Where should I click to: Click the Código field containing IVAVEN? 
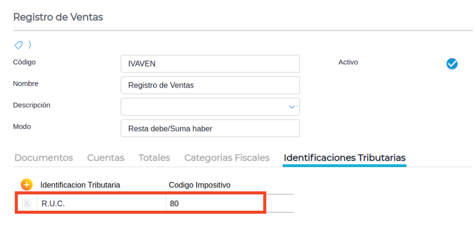coord(210,64)
